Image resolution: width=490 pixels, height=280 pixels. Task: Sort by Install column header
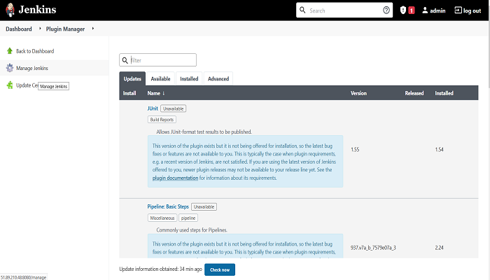129,93
